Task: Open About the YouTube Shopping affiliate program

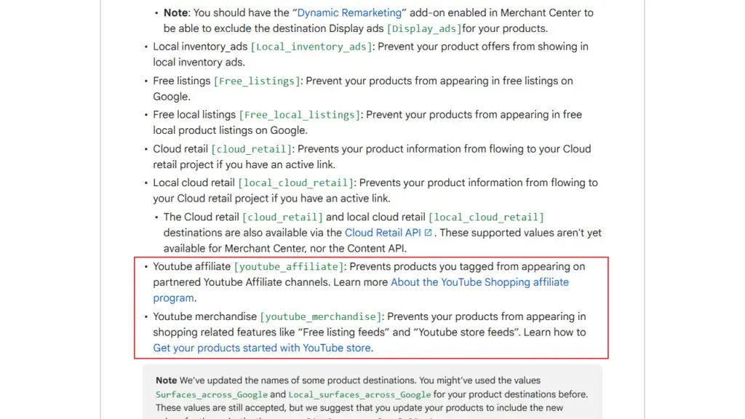Action: click(x=479, y=282)
